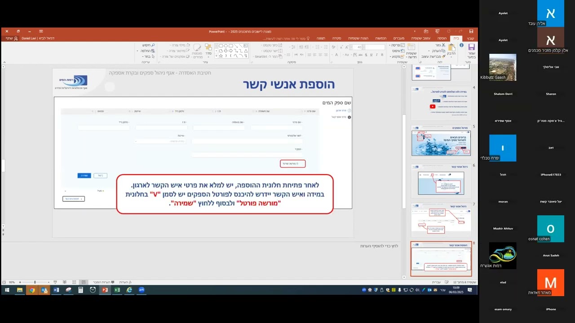This screenshot has height=323, width=575.
Task: Switch to the Review (סקירה) tab
Action: (337, 38)
